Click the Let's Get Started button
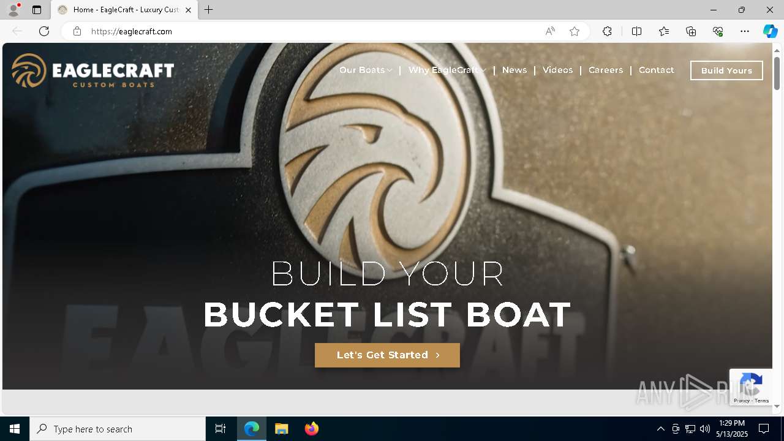Image resolution: width=784 pixels, height=441 pixels. click(x=387, y=355)
